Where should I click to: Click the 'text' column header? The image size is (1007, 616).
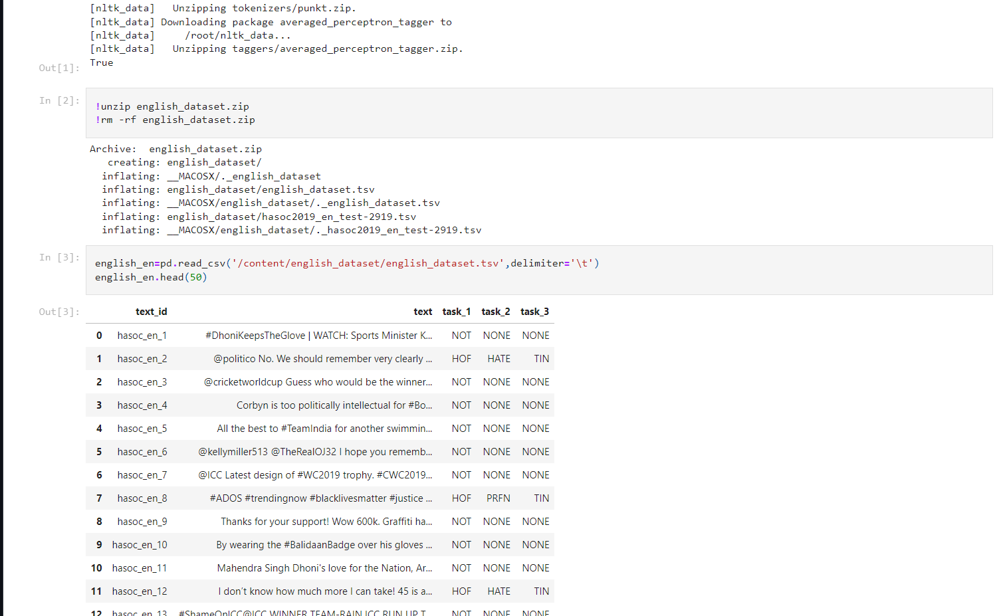(x=423, y=312)
